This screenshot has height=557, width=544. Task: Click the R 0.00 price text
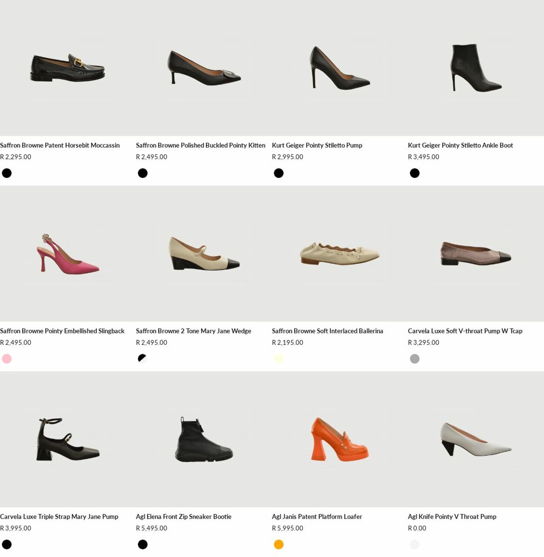[417, 529]
